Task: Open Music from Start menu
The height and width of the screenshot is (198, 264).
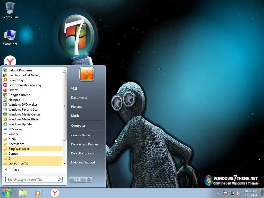Action: 75,116
